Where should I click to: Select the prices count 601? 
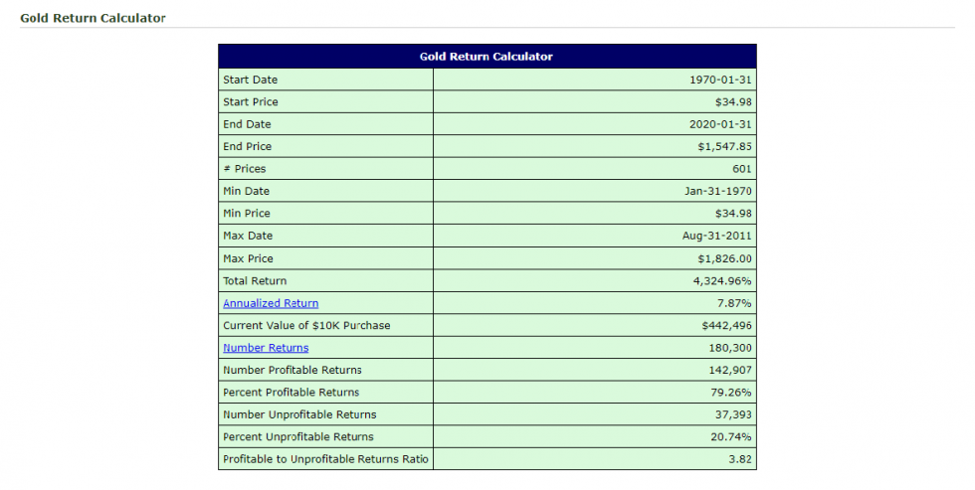click(741, 169)
